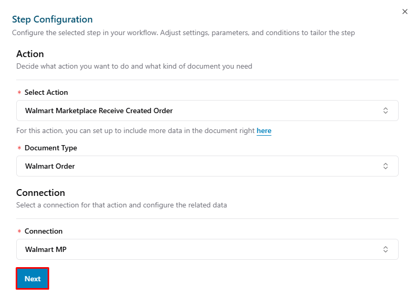Follow the 'here' link for more data
Screen dimensions: 417x308
click(x=264, y=131)
